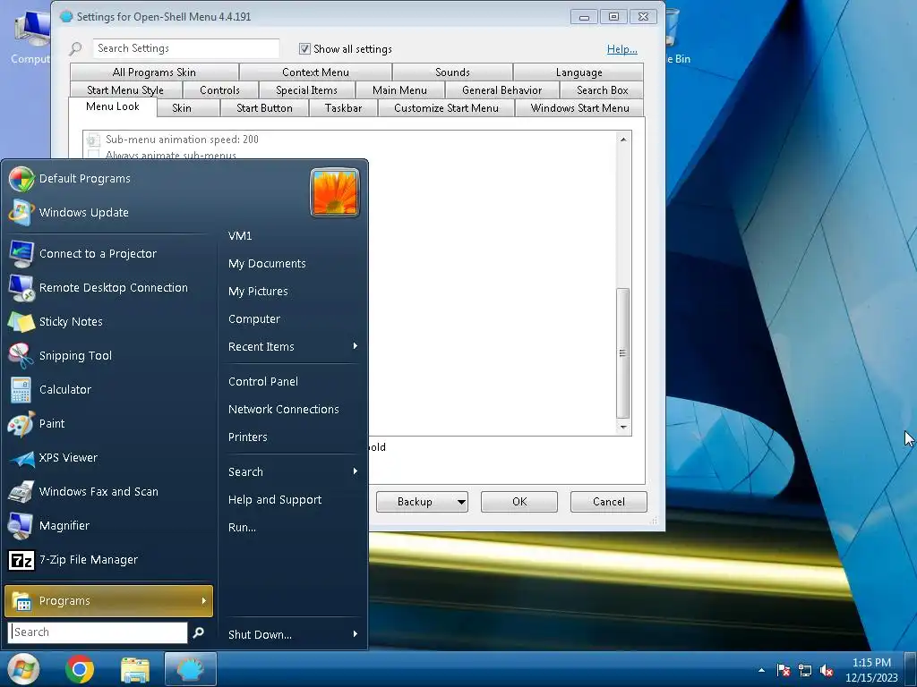The image size is (917, 687).
Task: Launch 7-Zip File Manager
Action: (x=108, y=560)
